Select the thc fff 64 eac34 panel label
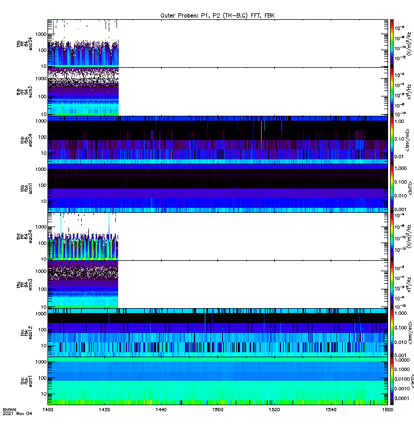The image size is (414, 441). [24, 236]
